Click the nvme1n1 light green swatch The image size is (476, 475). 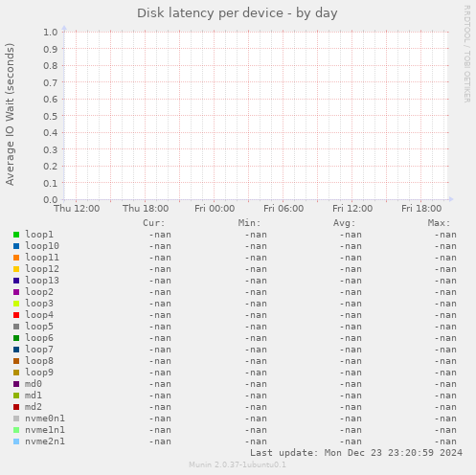click(x=16, y=430)
